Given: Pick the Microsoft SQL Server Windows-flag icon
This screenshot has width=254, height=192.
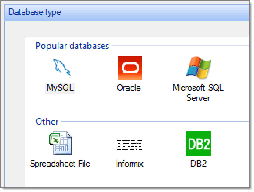Looking at the screenshot, I should pyautogui.click(x=199, y=68).
